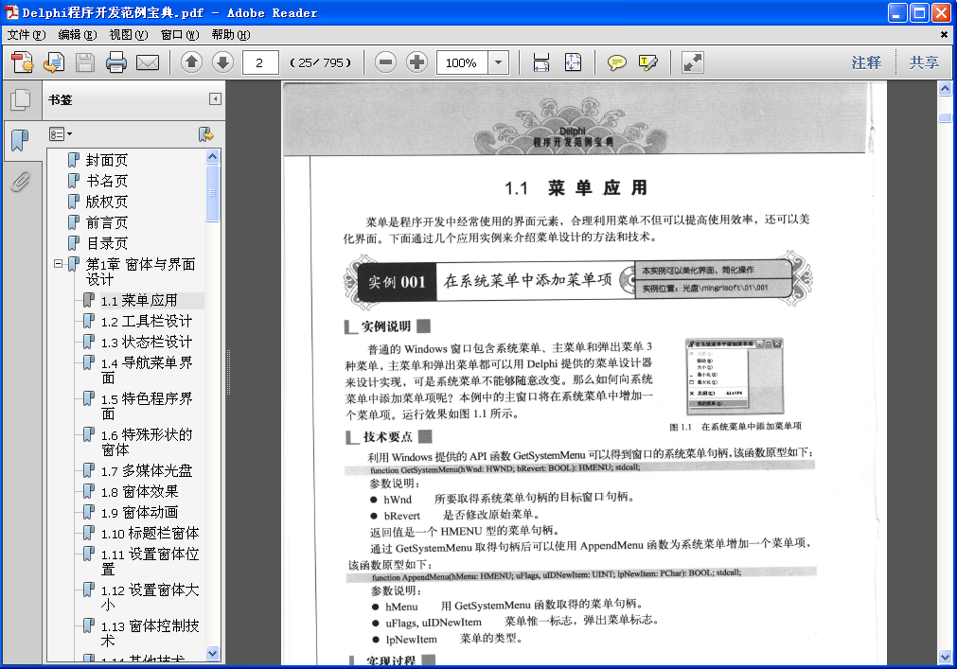Screen dimensions: 957x669
Task: Close the document with menu bar X
Action: pyautogui.click(x=944, y=35)
